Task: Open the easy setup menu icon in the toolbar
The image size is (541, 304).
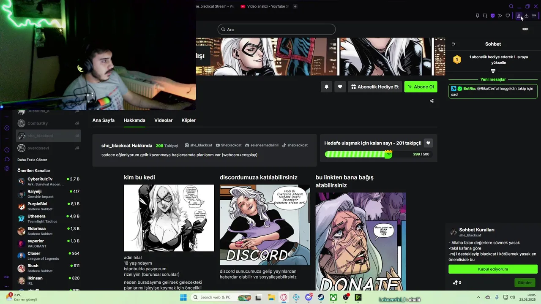Action: 534,16
